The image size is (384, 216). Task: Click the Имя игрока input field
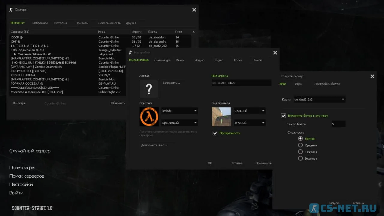pyautogui.click(x=241, y=83)
